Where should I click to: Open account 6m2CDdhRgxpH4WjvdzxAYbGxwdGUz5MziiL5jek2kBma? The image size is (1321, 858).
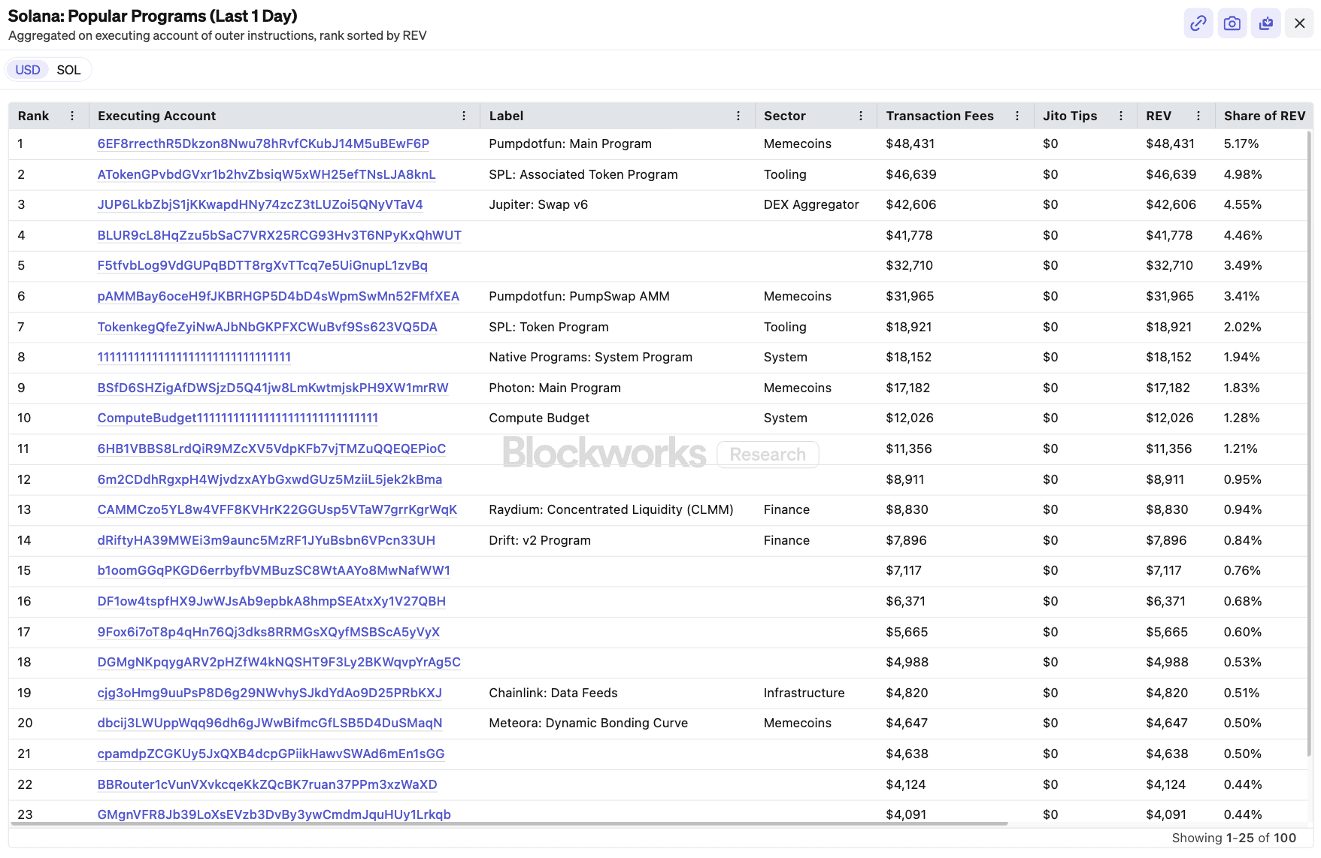(x=270, y=479)
